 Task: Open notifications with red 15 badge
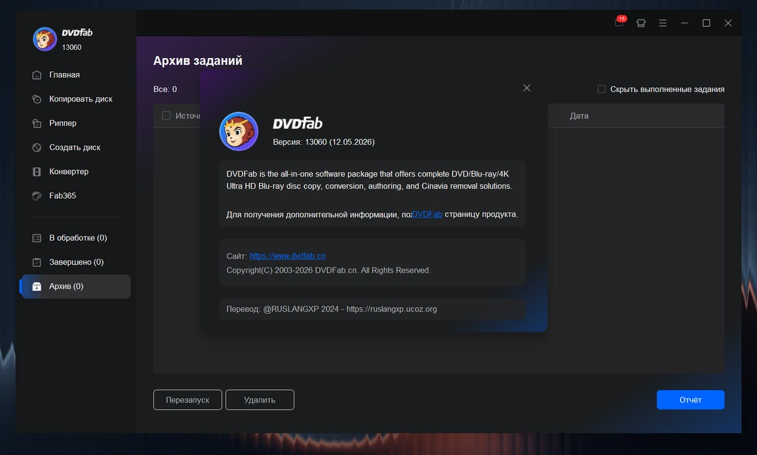(x=620, y=22)
